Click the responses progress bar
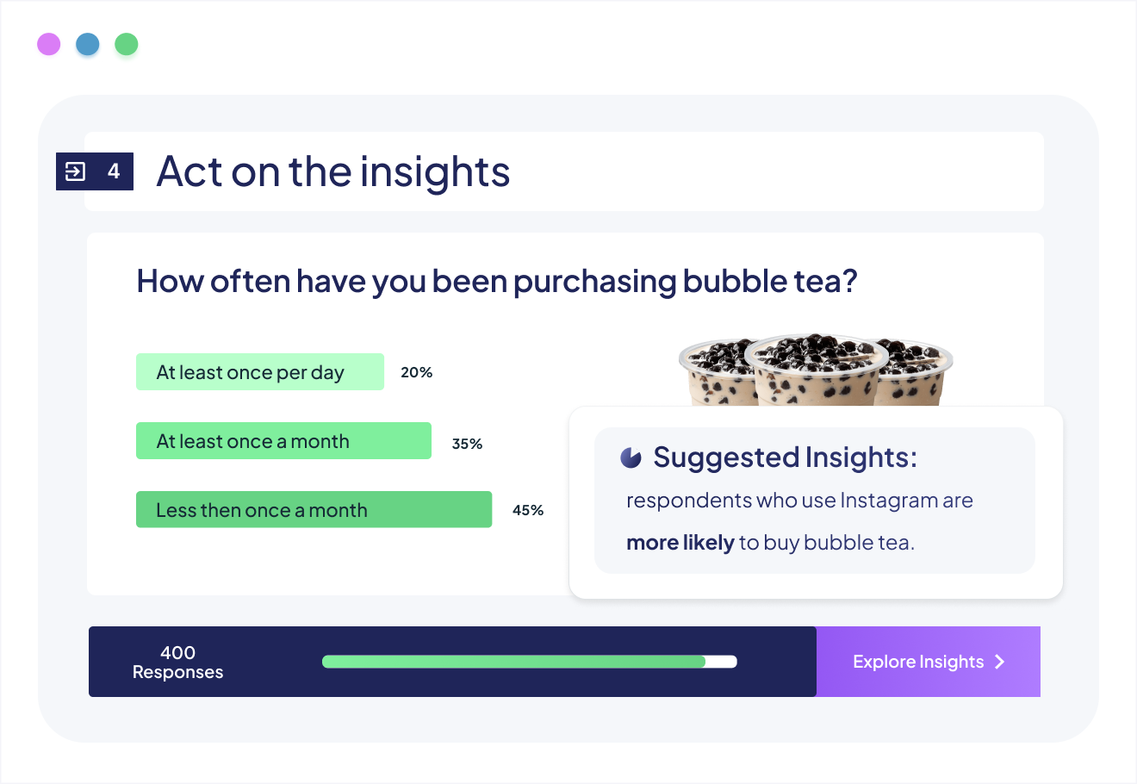 click(x=529, y=662)
